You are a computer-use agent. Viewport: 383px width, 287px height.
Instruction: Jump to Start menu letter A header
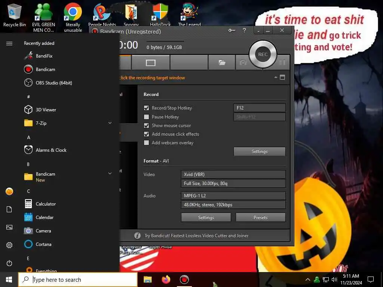[x=28, y=138]
